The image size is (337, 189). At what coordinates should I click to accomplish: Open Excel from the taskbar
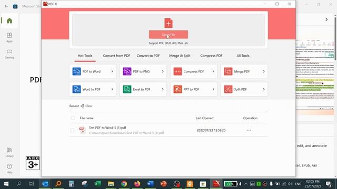97,184
